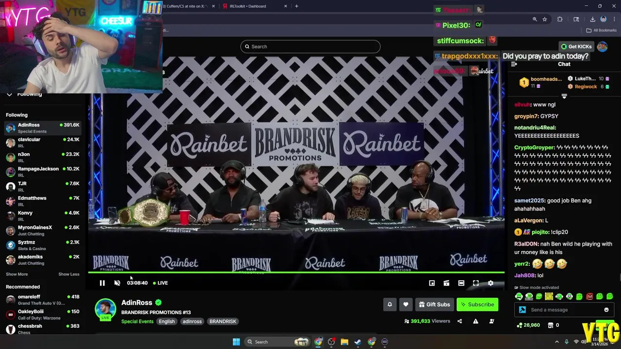Image resolution: width=621 pixels, height=349 pixels.
Task: Report the stream via warning icon
Action: coord(475,321)
